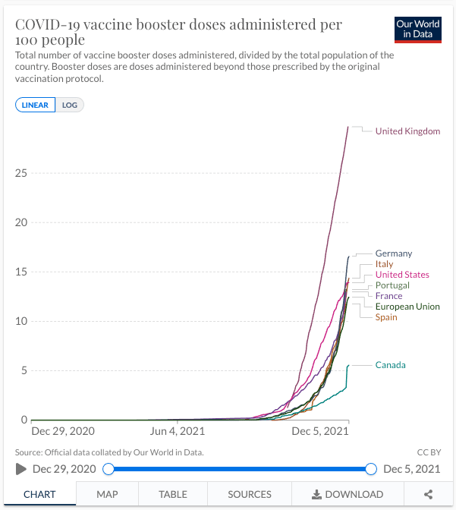The height and width of the screenshot is (510, 456).
Task: Click the United States series label
Action: (402, 275)
